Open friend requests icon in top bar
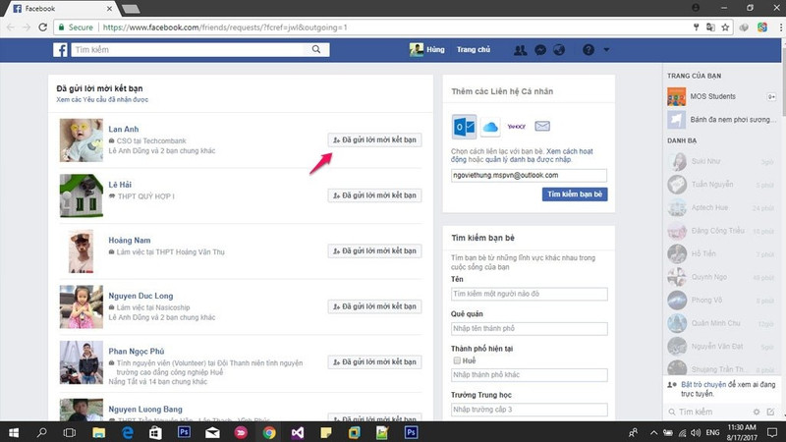This screenshot has width=786, height=442. point(521,50)
